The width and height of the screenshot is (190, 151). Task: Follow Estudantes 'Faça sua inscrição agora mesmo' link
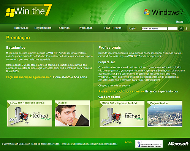click(x=29, y=77)
